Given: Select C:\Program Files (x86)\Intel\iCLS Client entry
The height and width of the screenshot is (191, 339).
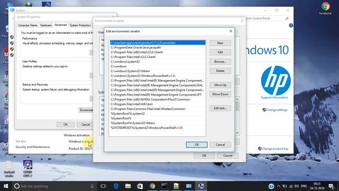Looking at the screenshot, I should pos(158,52).
